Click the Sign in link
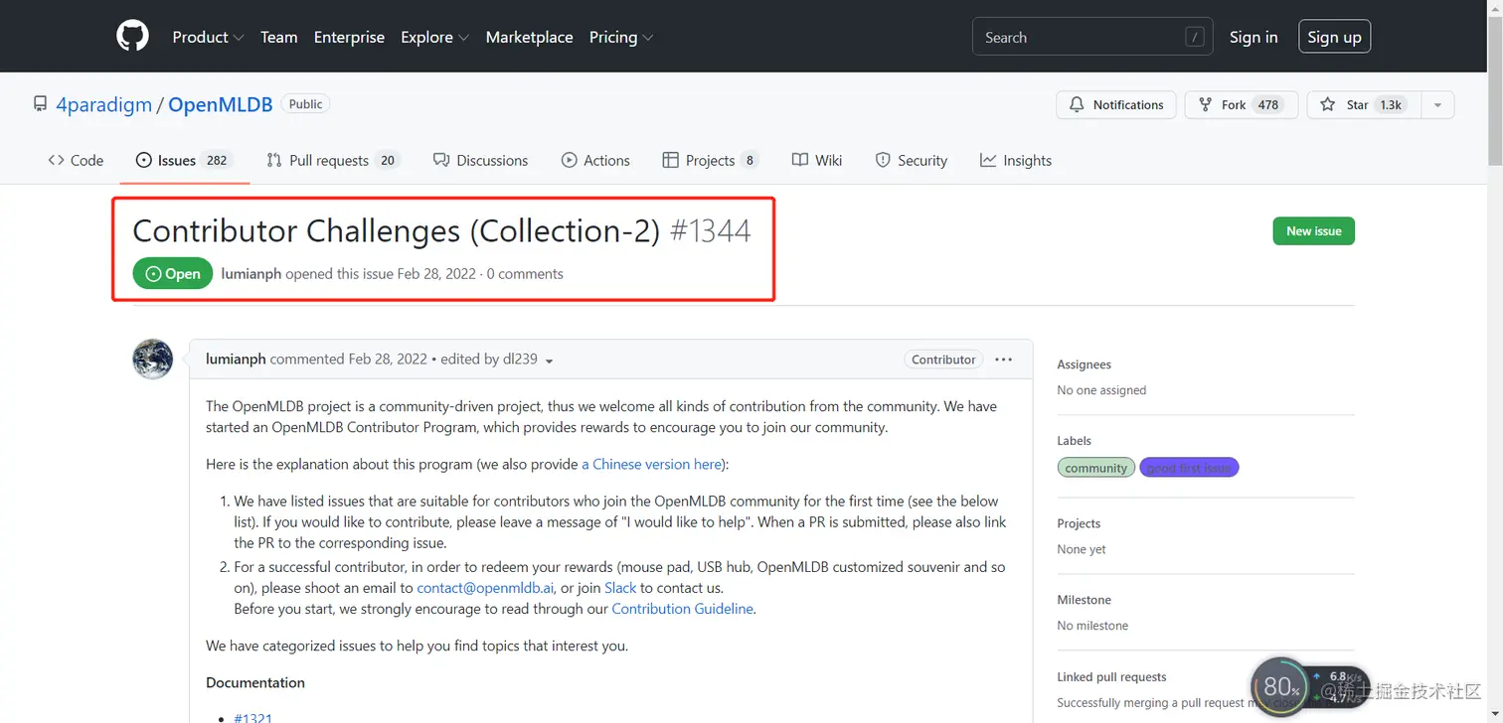1503x723 pixels. point(1253,37)
